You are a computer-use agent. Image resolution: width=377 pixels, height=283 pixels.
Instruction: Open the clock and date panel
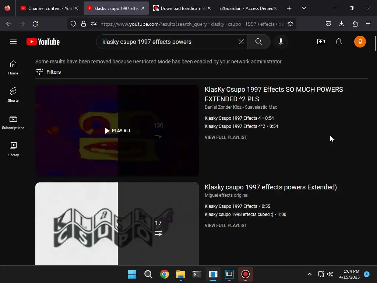349,274
